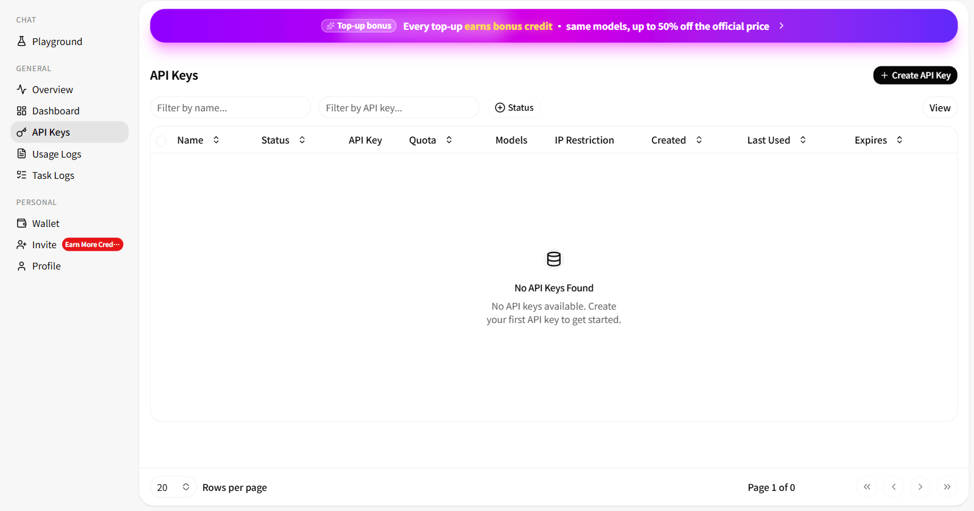Image resolution: width=974 pixels, height=511 pixels.
Task: Click the Wallet icon
Action: click(21, 223)
